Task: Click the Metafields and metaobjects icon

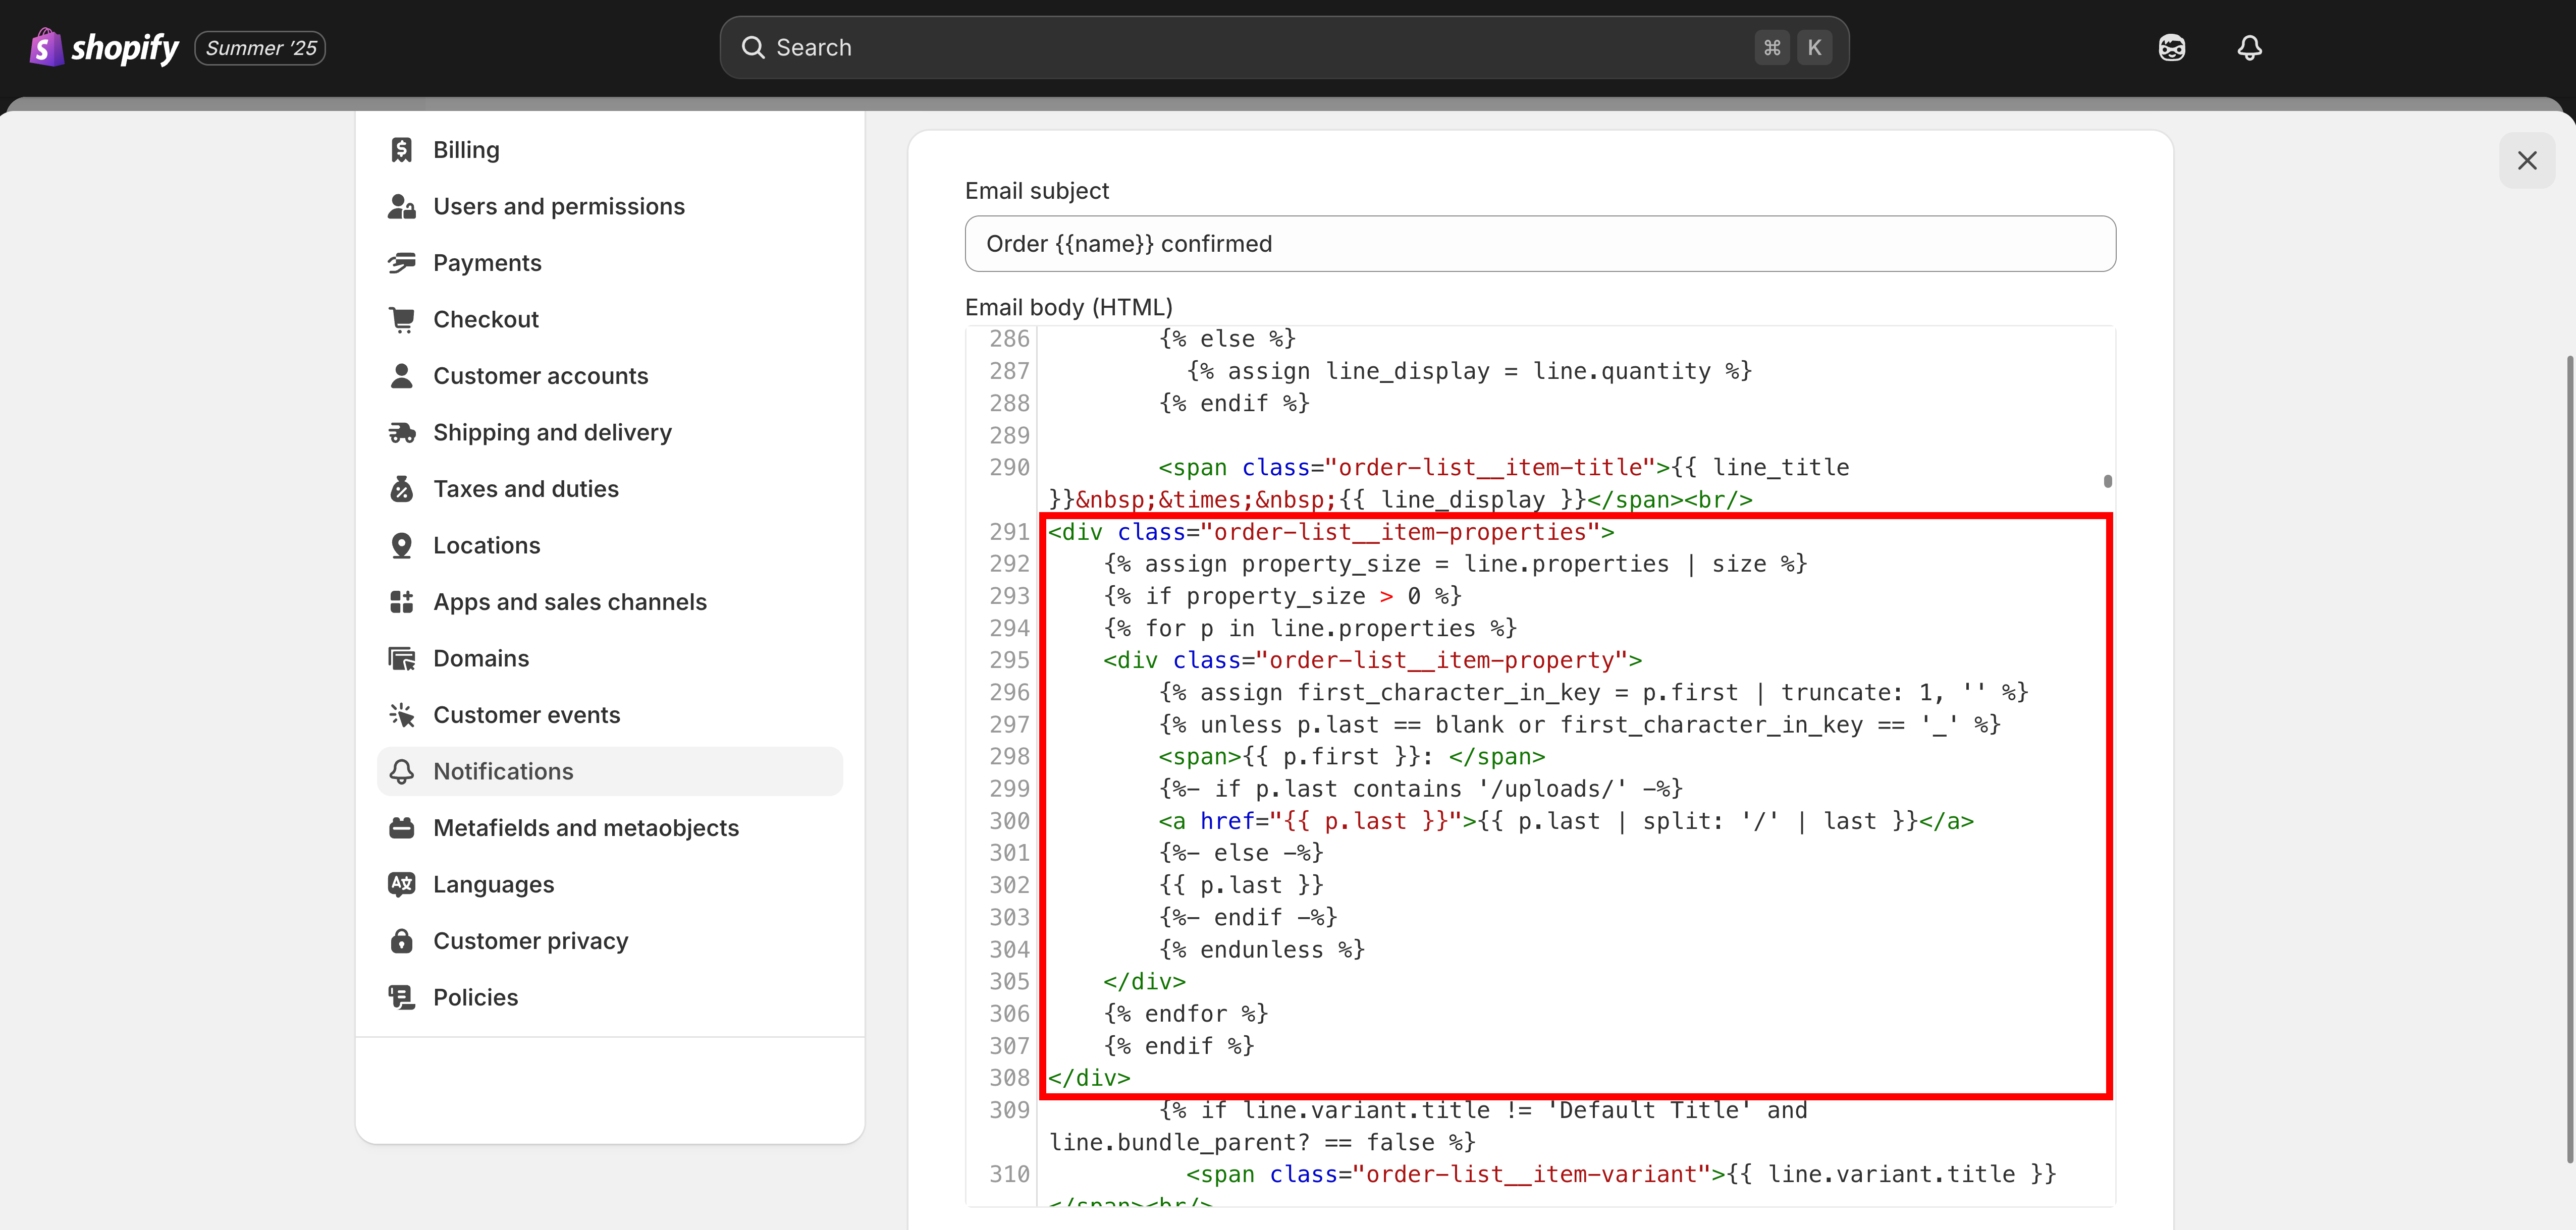Action: (x=402, y=828)
